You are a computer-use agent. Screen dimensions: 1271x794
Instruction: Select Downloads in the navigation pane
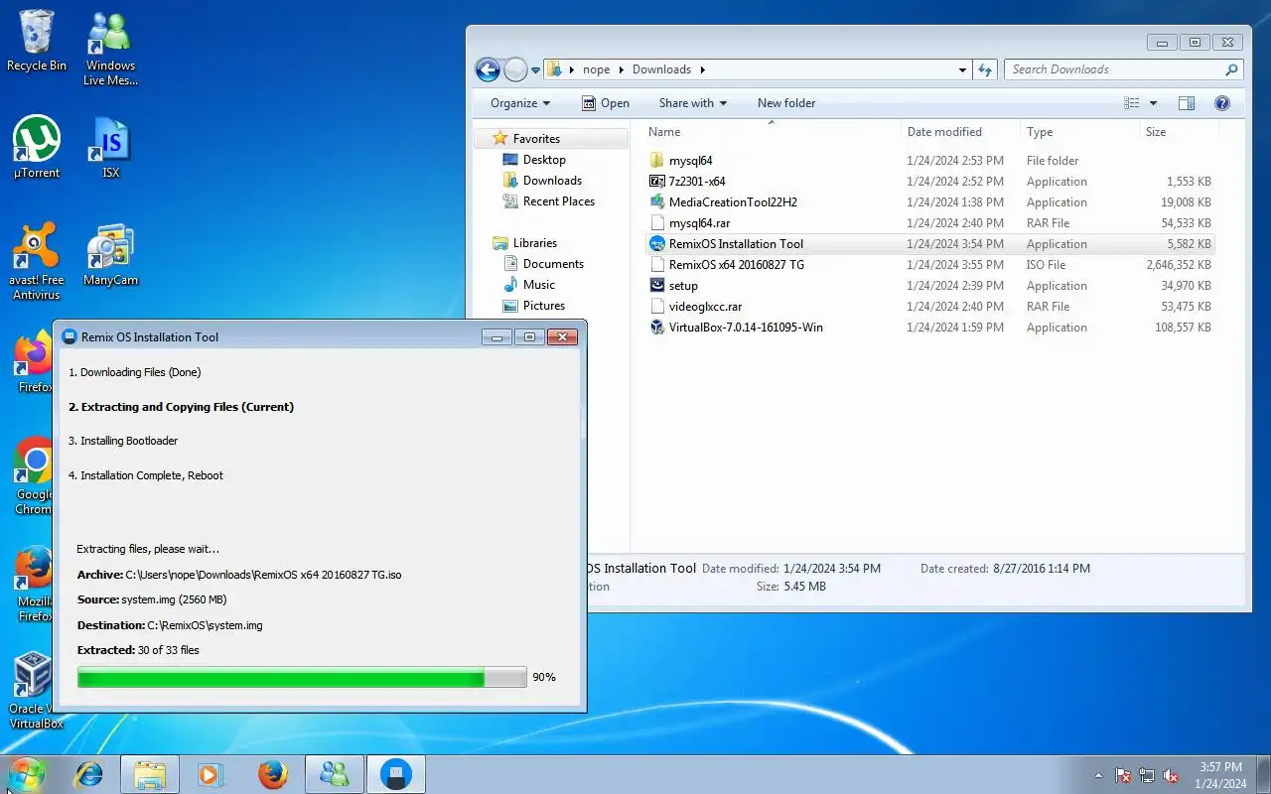point(552,181)
